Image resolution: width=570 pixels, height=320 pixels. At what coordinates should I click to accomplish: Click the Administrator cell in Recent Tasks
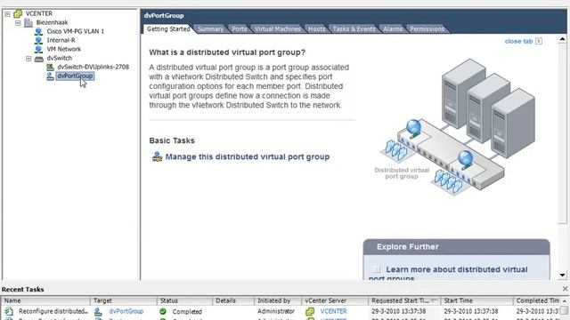(276, 311)
